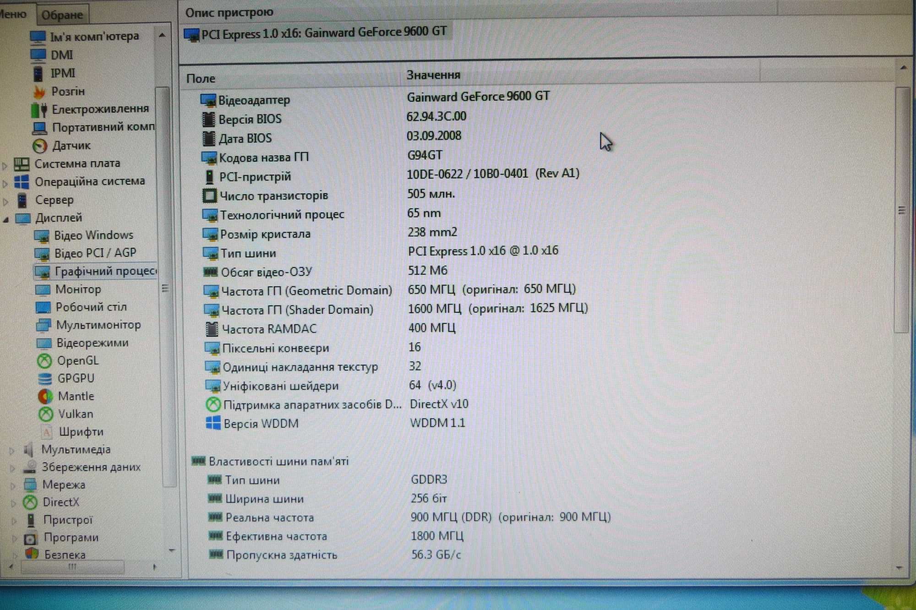
Task: Click the Електроживлення battery icon
Action: pos(39,110)
